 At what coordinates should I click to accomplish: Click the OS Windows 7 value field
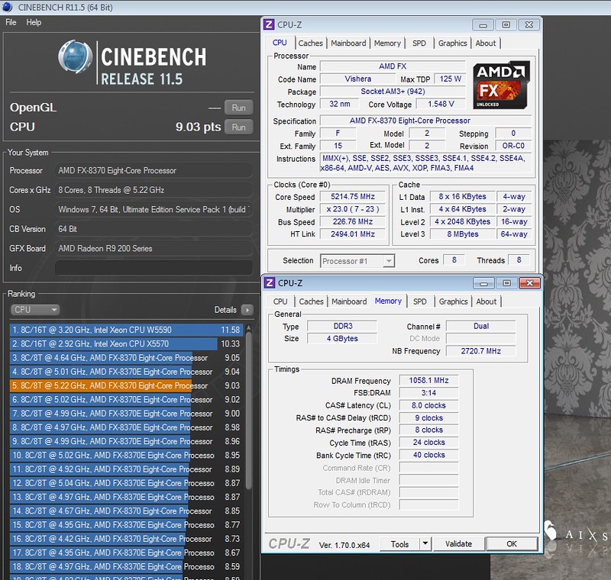[154, 210]
